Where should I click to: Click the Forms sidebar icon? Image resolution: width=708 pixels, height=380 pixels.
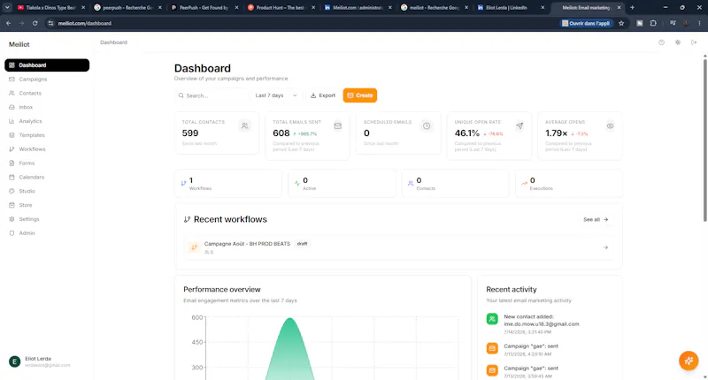(12, 163)
